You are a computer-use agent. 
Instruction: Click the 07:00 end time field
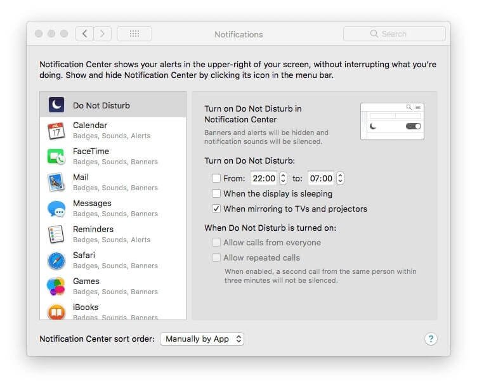point(321,178)
